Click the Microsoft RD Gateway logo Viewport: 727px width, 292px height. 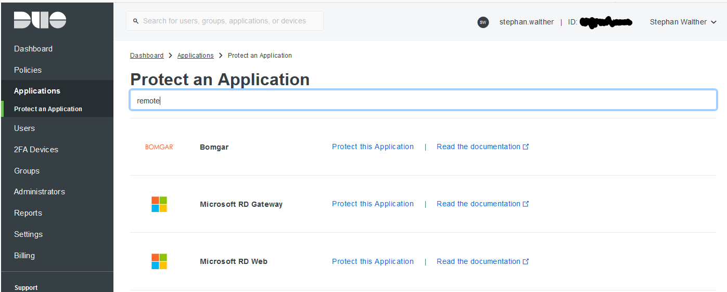pos(159,204)
